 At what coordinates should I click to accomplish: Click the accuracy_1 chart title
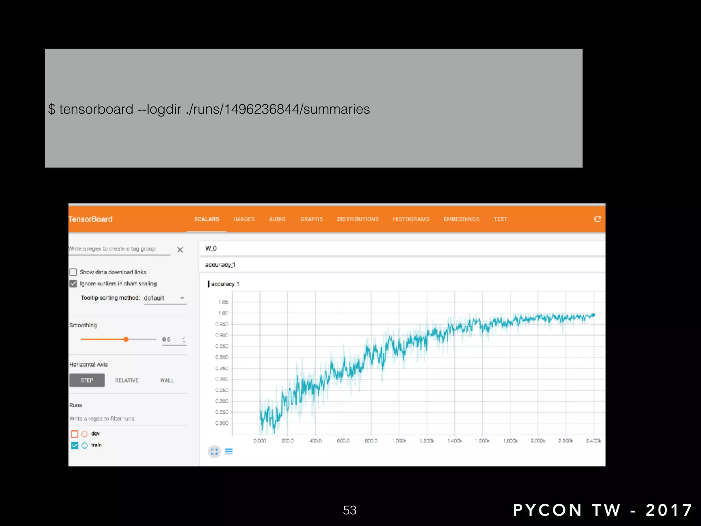click(x=225, y=284)
